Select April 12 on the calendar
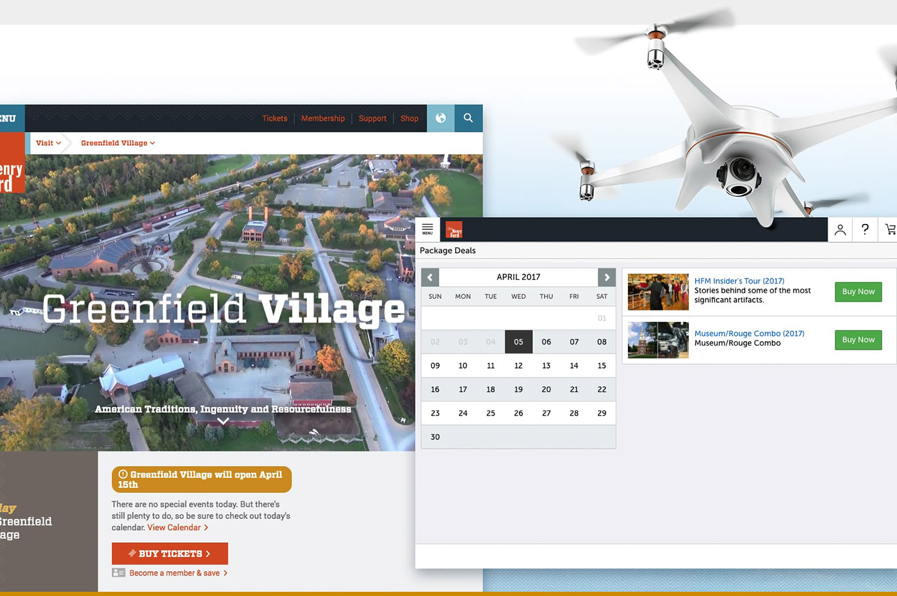Viewport: 897px width, 596px height. click(x=518, y=366)
